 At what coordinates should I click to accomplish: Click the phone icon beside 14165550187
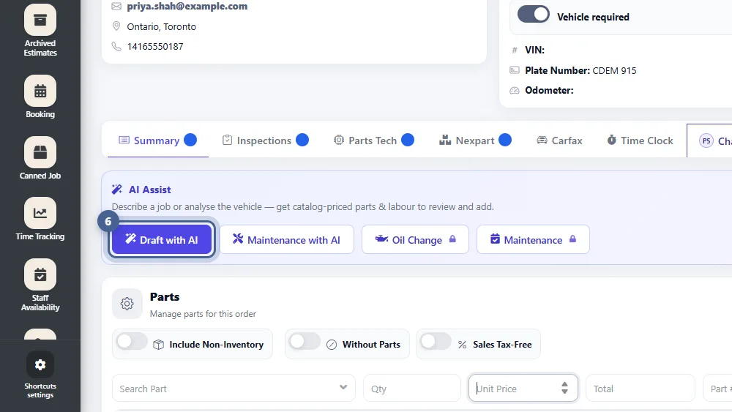click(116, 46)
